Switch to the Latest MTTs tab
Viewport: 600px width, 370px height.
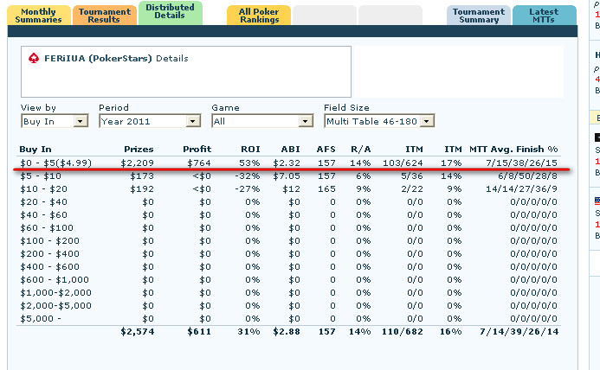[544, 16]
